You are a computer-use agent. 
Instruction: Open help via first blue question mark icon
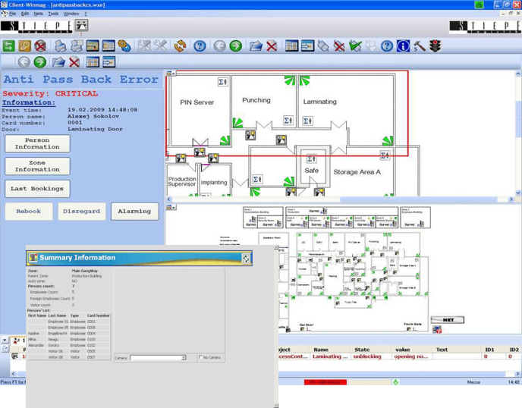(x=200, y=46)
